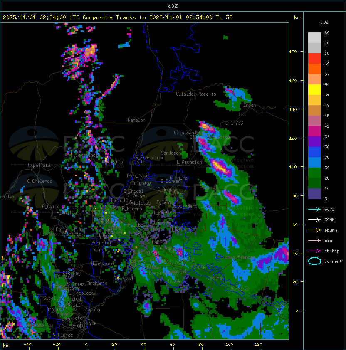
Task: Click the intense storm cell near 100 km north
Action: [221, 167]
